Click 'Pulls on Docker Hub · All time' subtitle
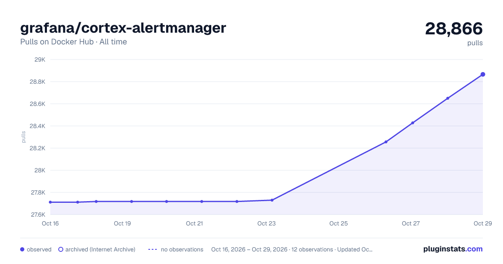 pyautogui.click(x=73, y=42)
